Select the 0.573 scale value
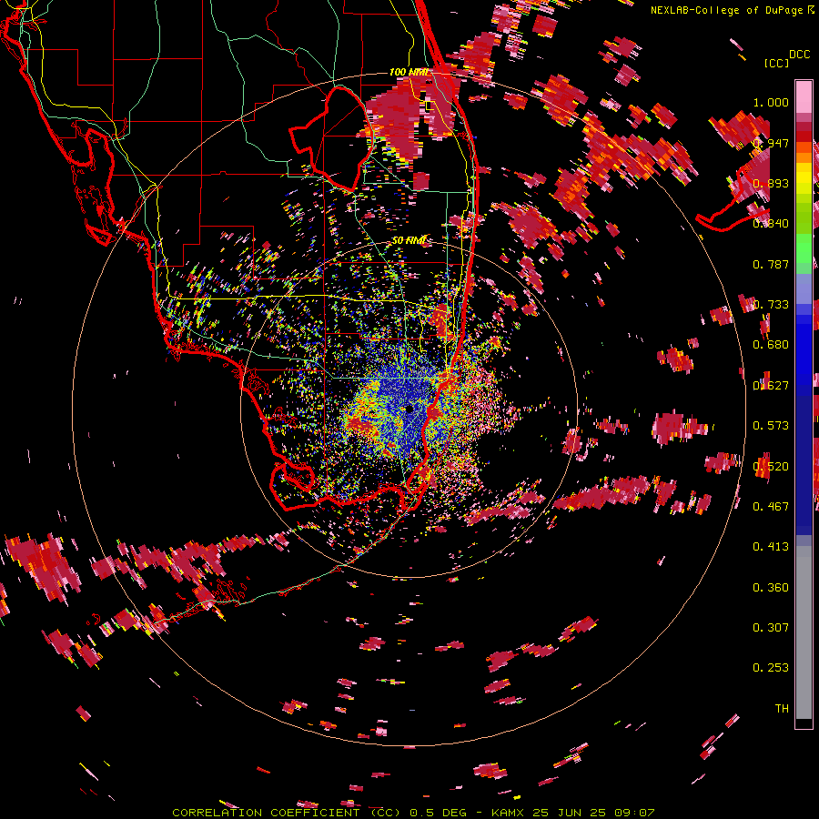Screen dimensions: 819x819 click(x=771, y=426)
